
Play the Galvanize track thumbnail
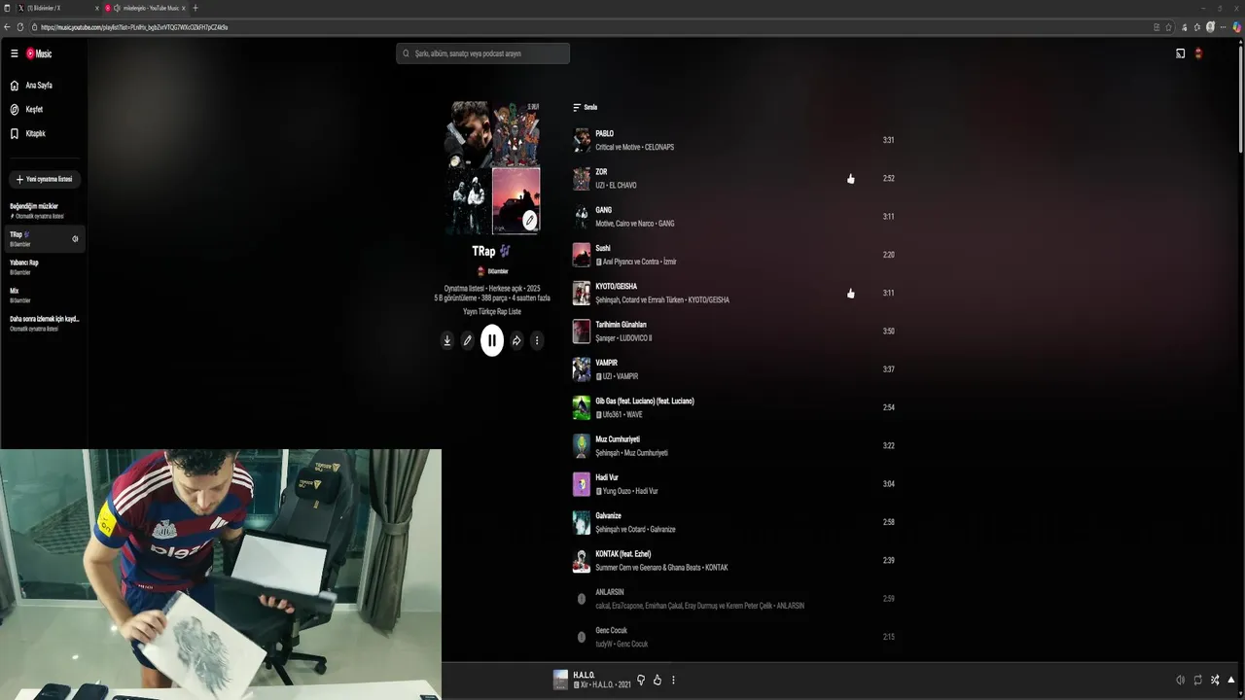click(582, 522)
